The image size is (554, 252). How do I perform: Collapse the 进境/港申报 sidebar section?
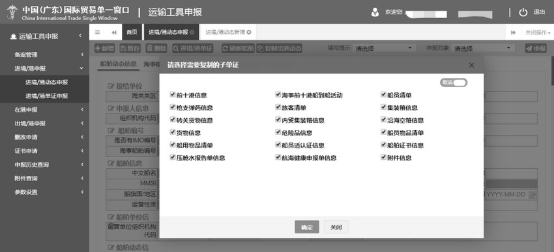point(44,68)
